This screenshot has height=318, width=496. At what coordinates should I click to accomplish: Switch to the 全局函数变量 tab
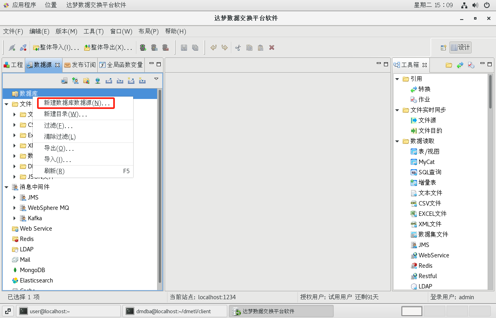pyautogui.click(x=121, y=65)
